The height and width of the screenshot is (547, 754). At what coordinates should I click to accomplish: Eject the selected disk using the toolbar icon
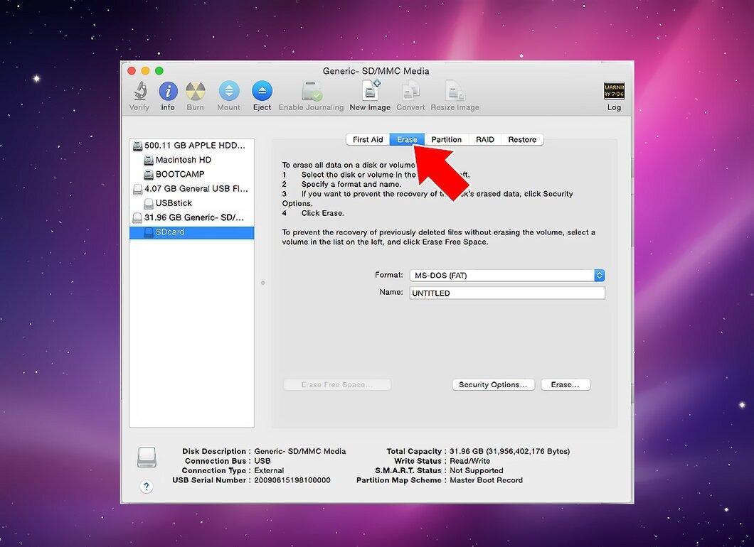pyautogui.click(x=262, y=91)
